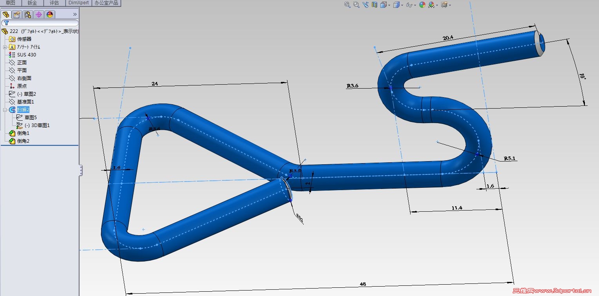Image resolution: width=599 pixels, height=296 pixels.
Task: Click the R5.1 radius dimension
Action: (x=510, y=158)
